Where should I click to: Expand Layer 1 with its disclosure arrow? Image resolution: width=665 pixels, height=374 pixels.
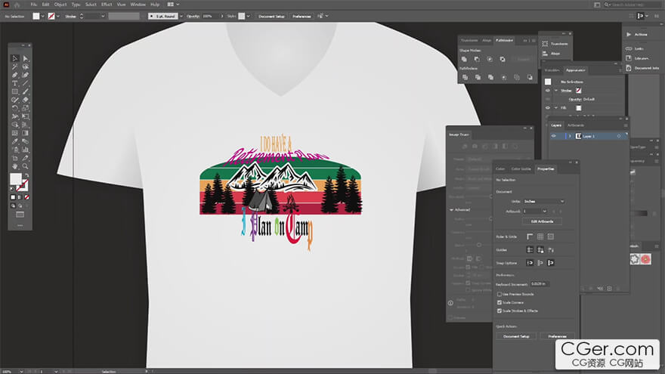coord(569,136)
